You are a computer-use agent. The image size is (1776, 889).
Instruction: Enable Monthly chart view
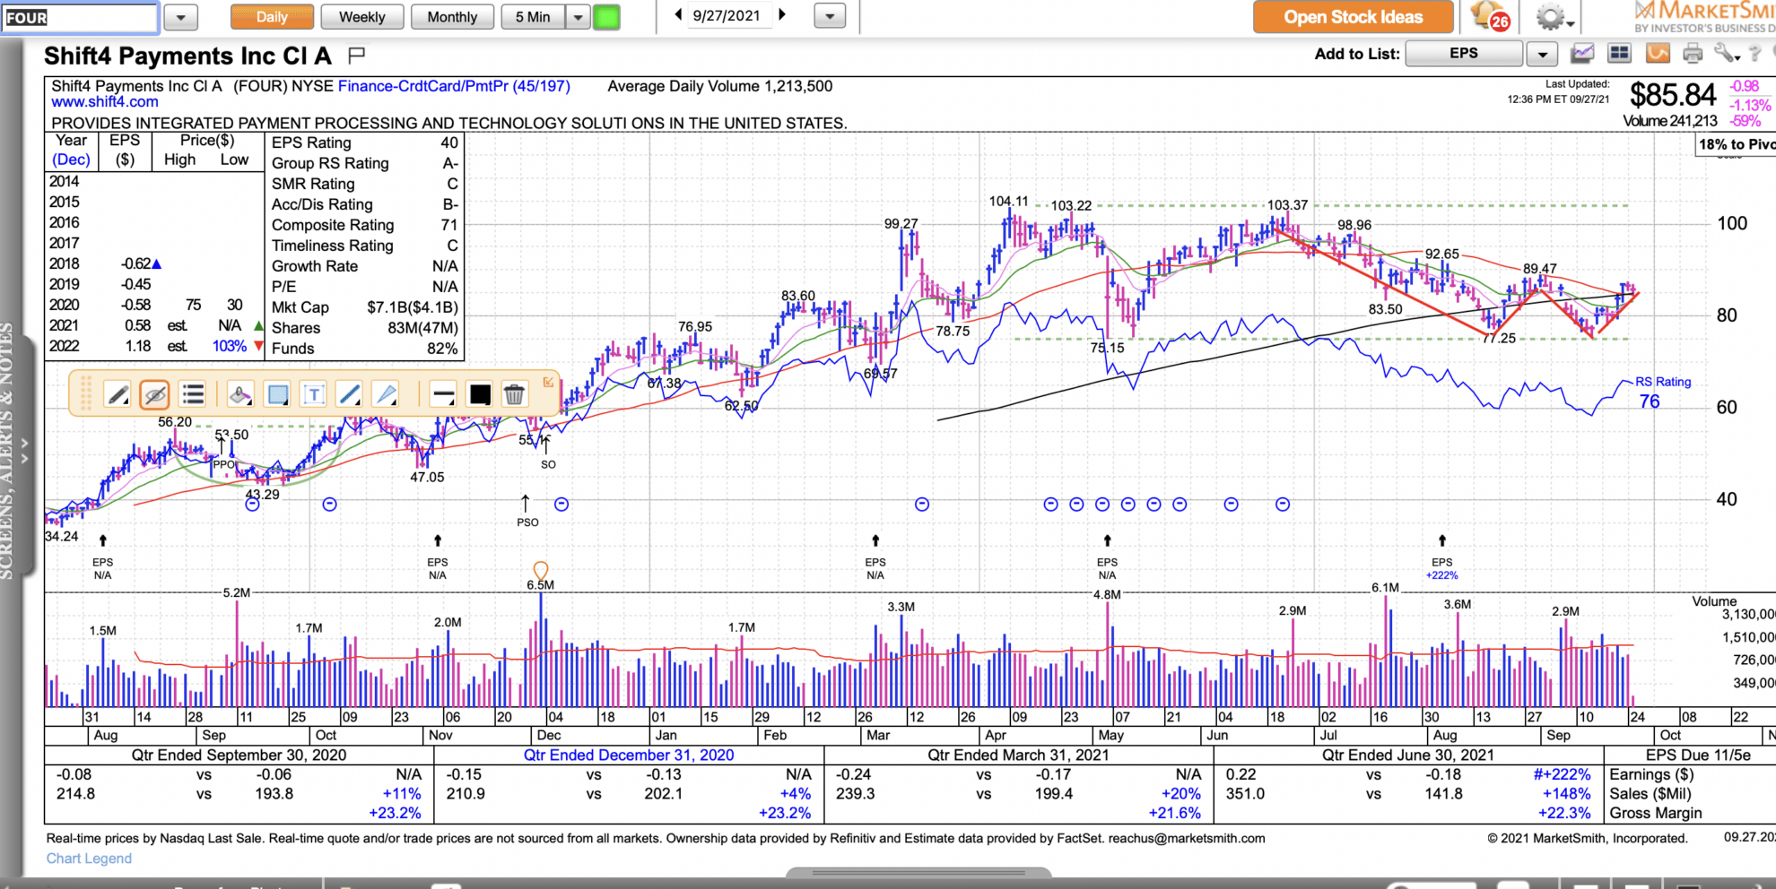(x=452, y=16)
